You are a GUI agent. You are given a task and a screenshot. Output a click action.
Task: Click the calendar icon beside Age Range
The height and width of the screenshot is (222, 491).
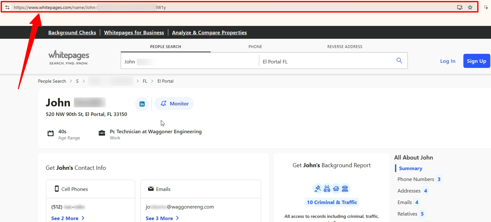51,133
